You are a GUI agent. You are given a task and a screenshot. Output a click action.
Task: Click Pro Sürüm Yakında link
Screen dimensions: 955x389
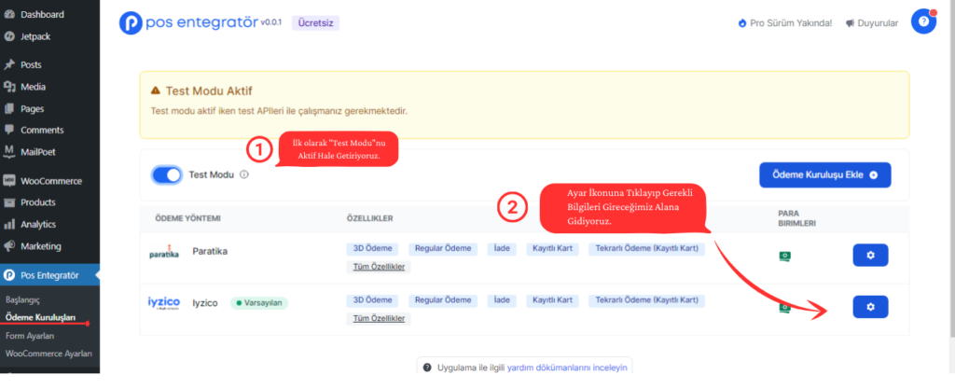[784, 22]
